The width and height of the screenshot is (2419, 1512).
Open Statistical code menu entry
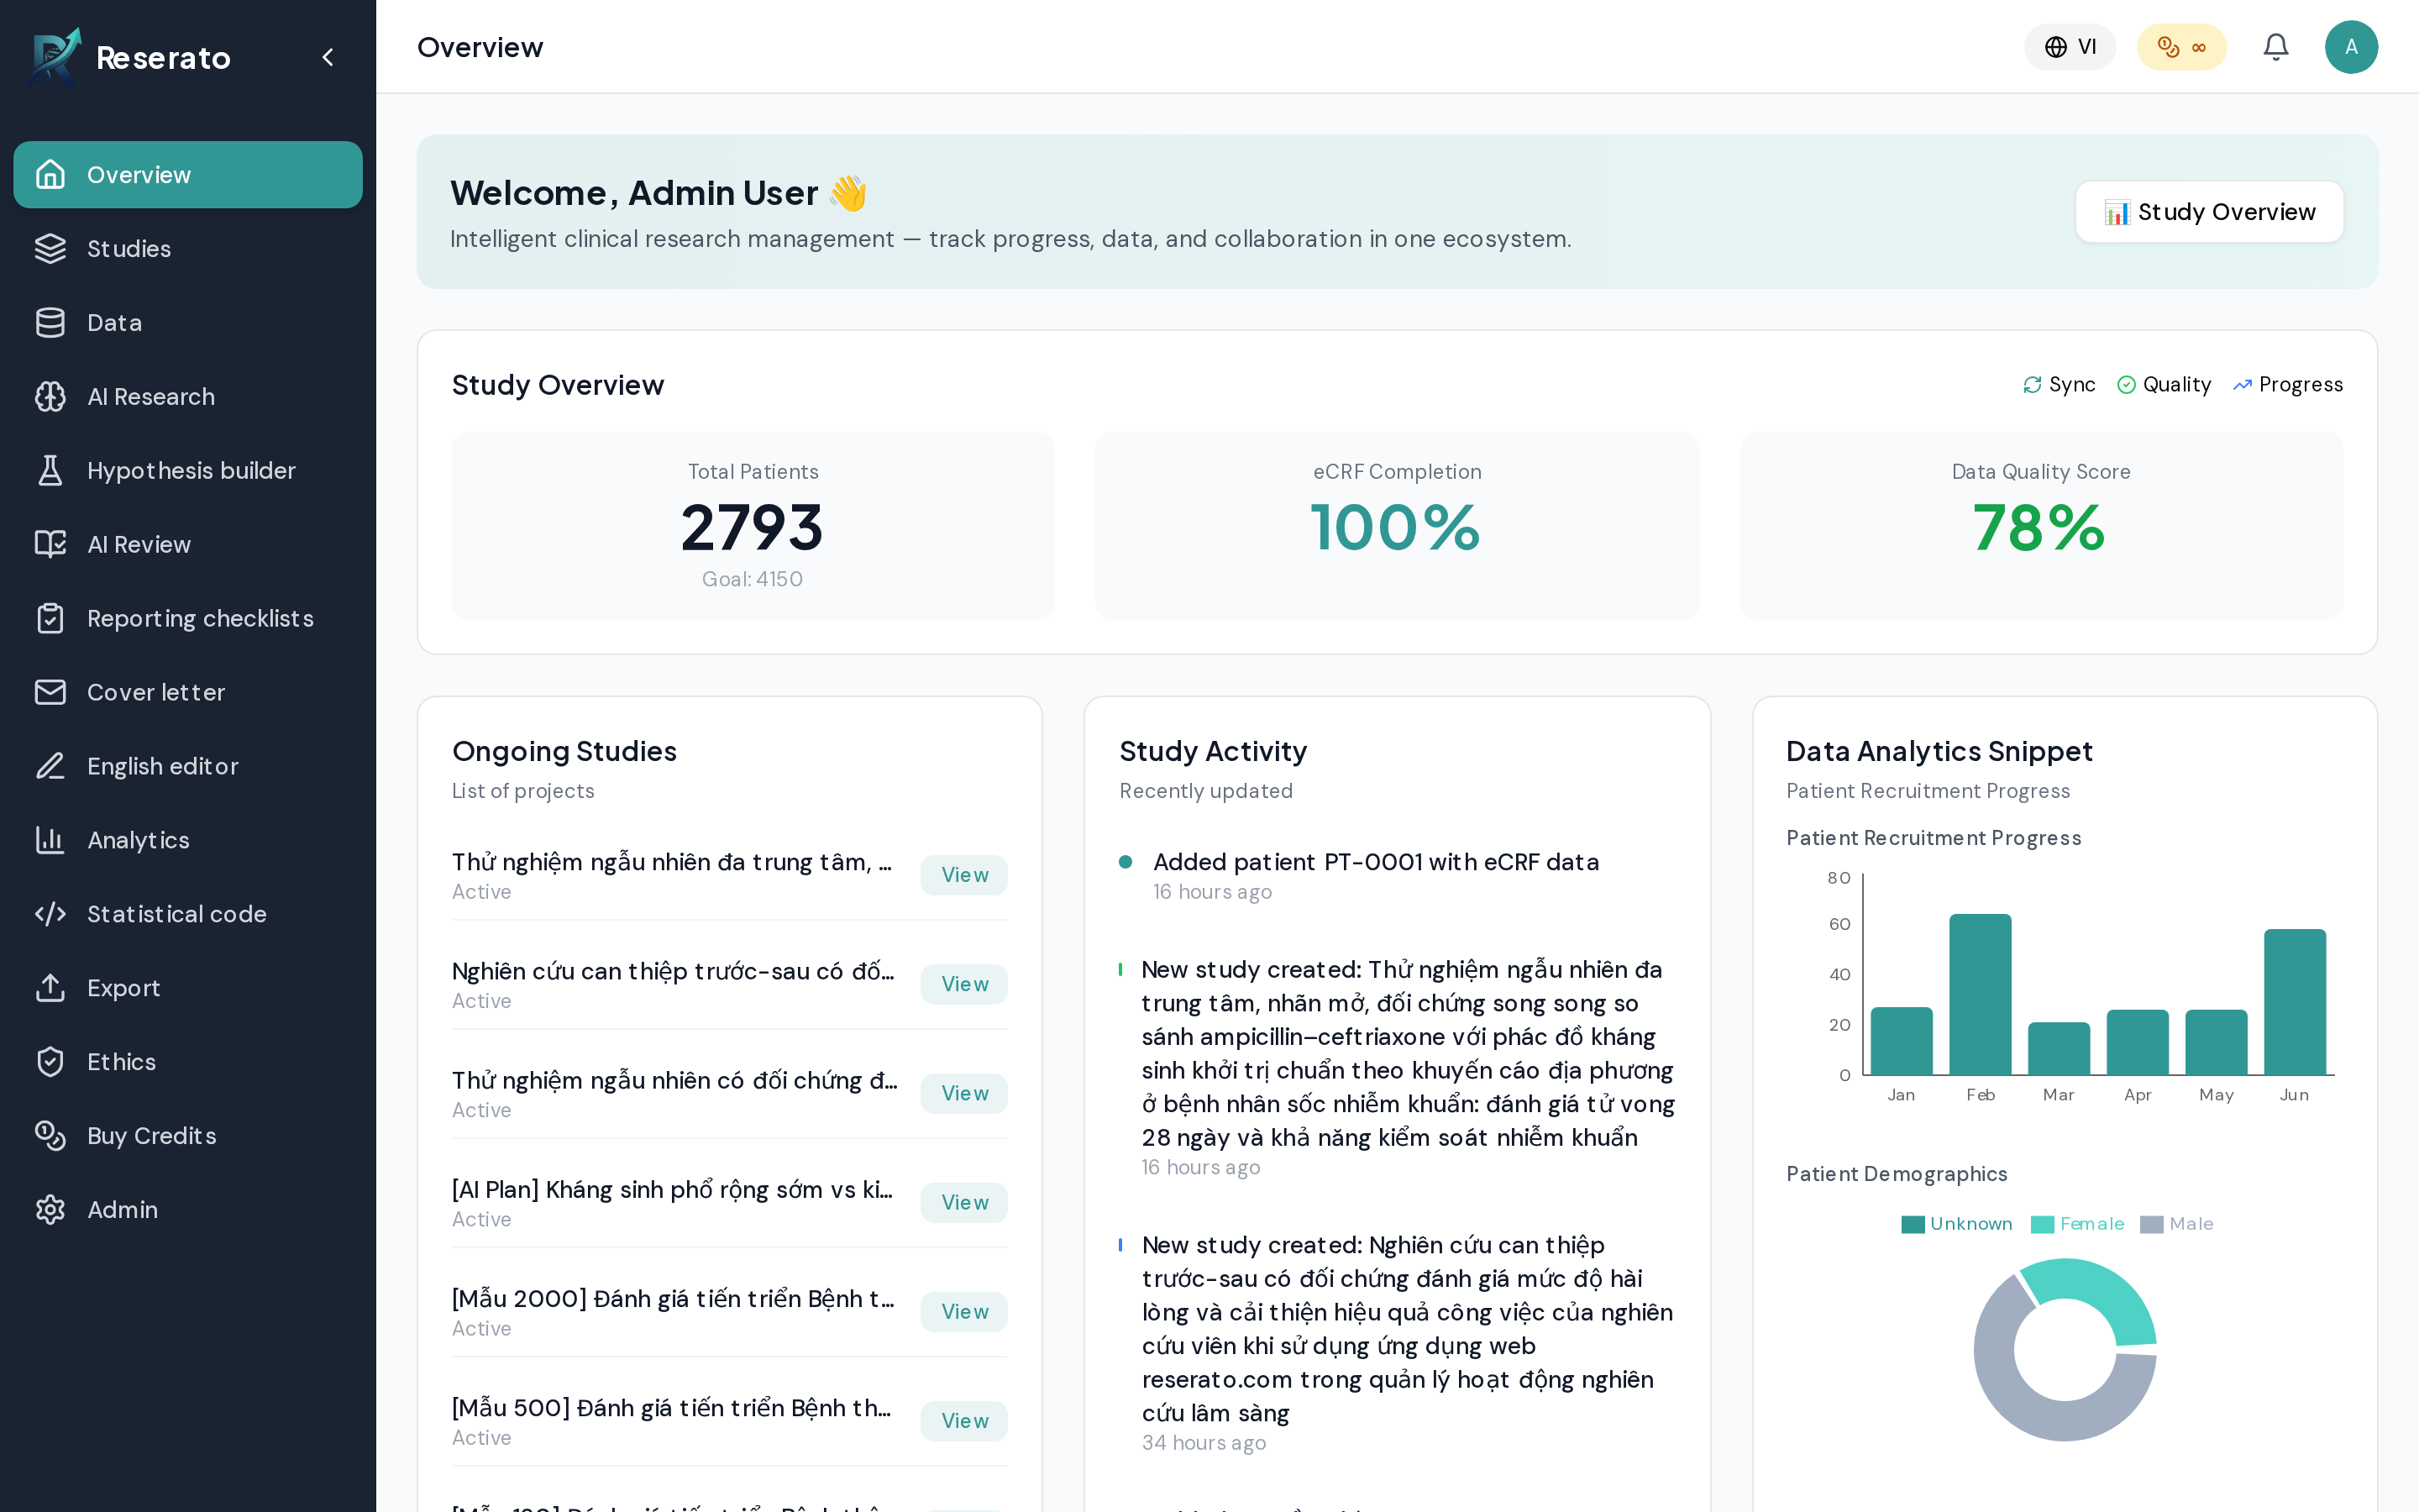tap(188, 914)
